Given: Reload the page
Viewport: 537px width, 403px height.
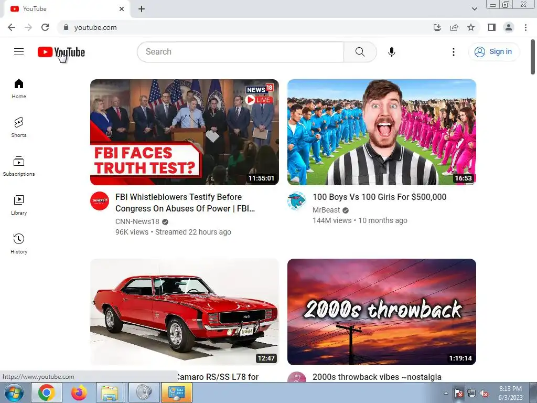Looking at the screenshot, I should [45, 27].
